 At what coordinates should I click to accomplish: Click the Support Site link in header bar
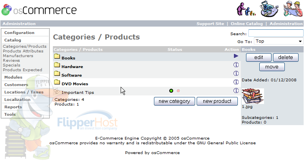tap(210, 23)
